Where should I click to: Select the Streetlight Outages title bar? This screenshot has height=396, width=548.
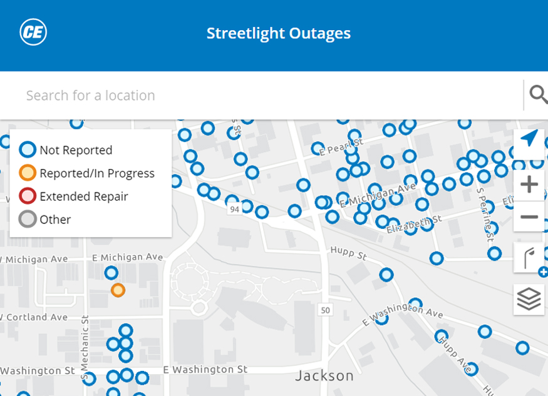point(278,33)
